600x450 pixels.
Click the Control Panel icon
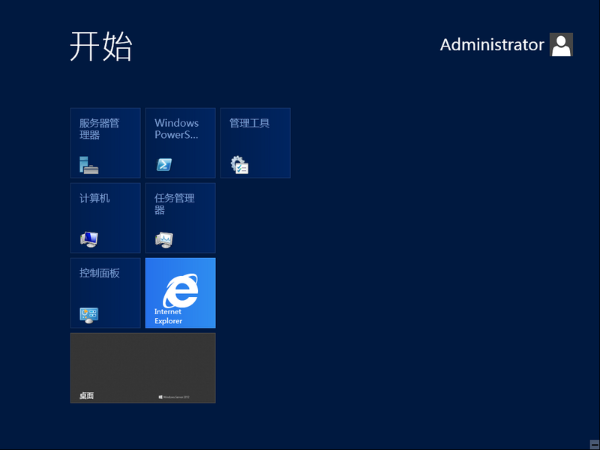89,314
